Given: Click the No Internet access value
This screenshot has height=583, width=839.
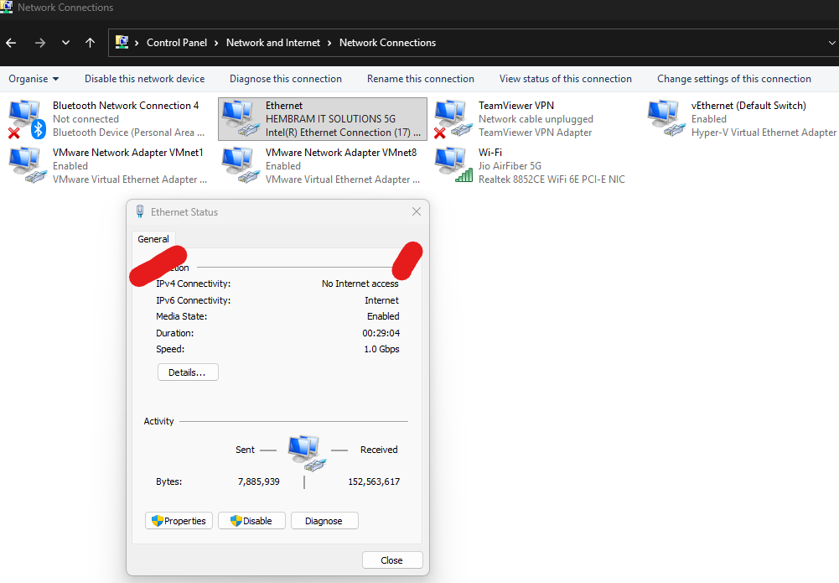Looking at the screenshot, I should click(x=360, y=284).
